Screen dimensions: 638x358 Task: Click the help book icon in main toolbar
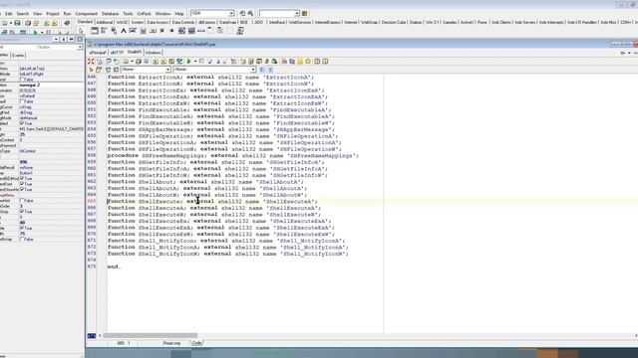[67, 23]
